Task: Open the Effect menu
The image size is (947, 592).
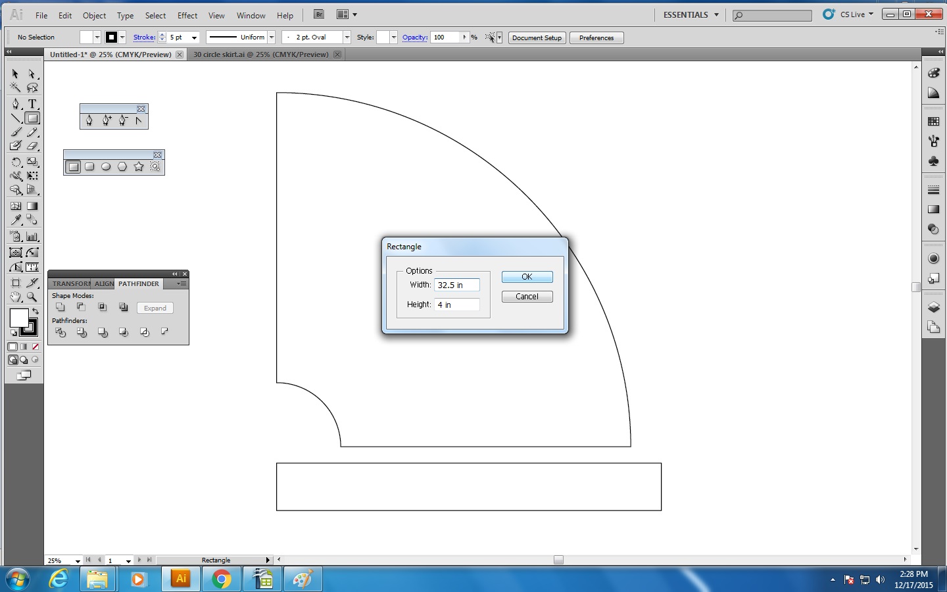Action: pyautogui.click(x=187, y=15)
